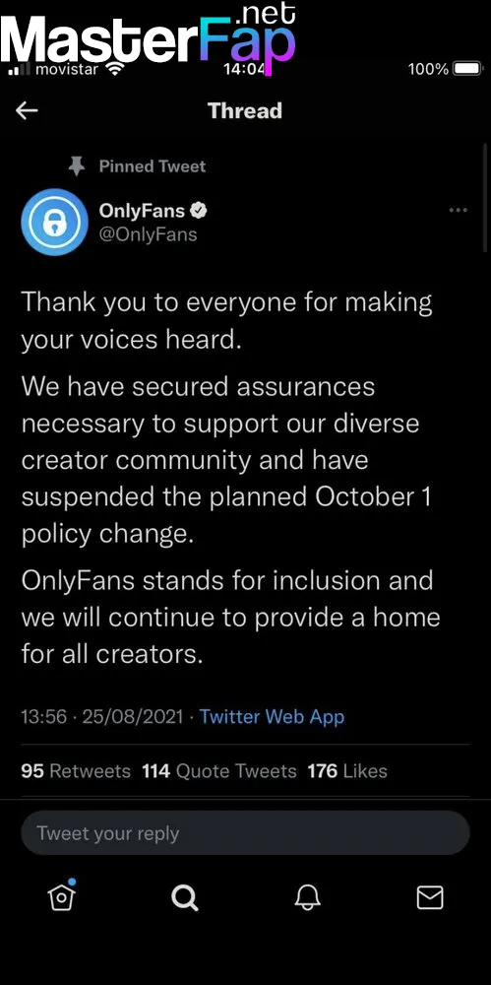
Task: View the 95 Retweets list
Action: pos(76,771)
